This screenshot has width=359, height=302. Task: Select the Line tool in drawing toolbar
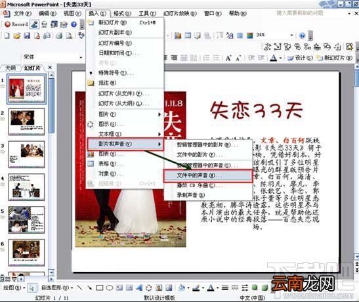pos(79,288)
